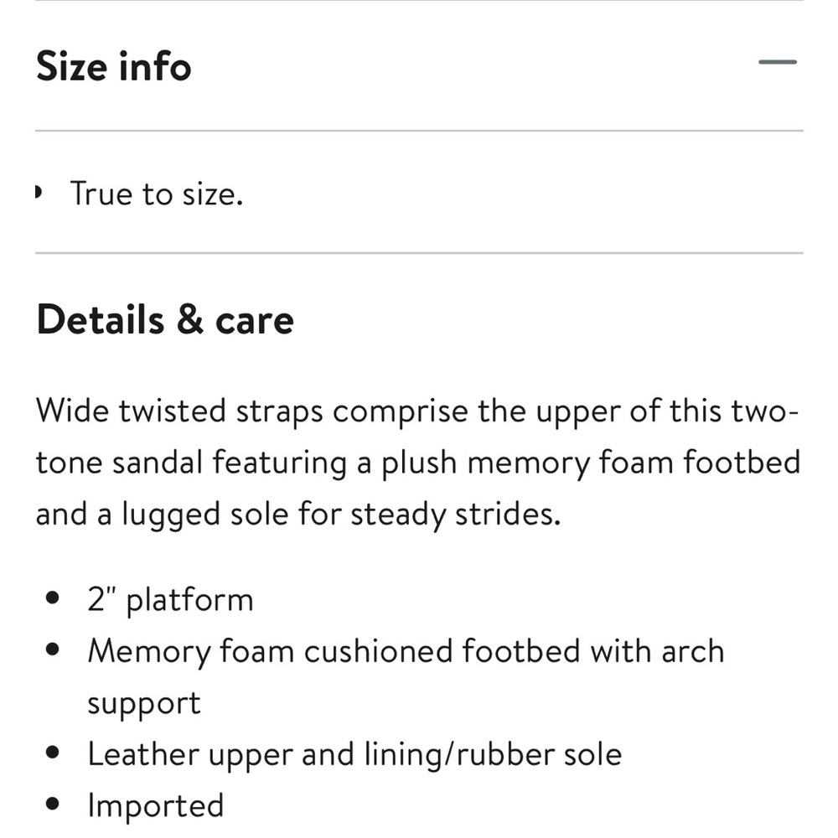Click the Size info heading
838x838 pixels.
click(113, 66)
